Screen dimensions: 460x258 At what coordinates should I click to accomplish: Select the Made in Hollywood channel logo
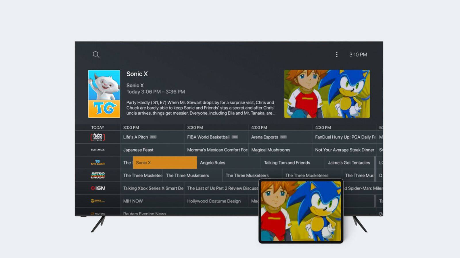(98, 201)
